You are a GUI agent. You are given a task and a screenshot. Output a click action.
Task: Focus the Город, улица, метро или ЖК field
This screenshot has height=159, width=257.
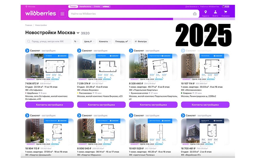tap(49, 41)
